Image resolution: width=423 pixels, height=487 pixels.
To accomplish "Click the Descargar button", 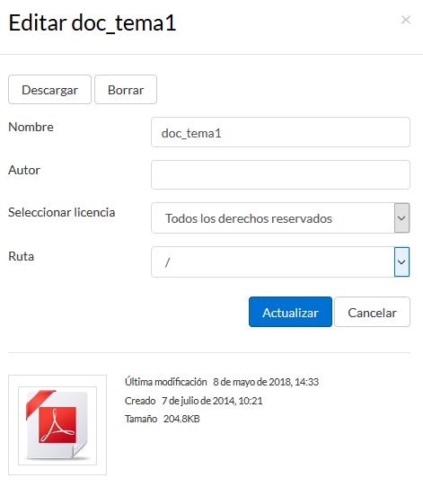I will point(49,90).
